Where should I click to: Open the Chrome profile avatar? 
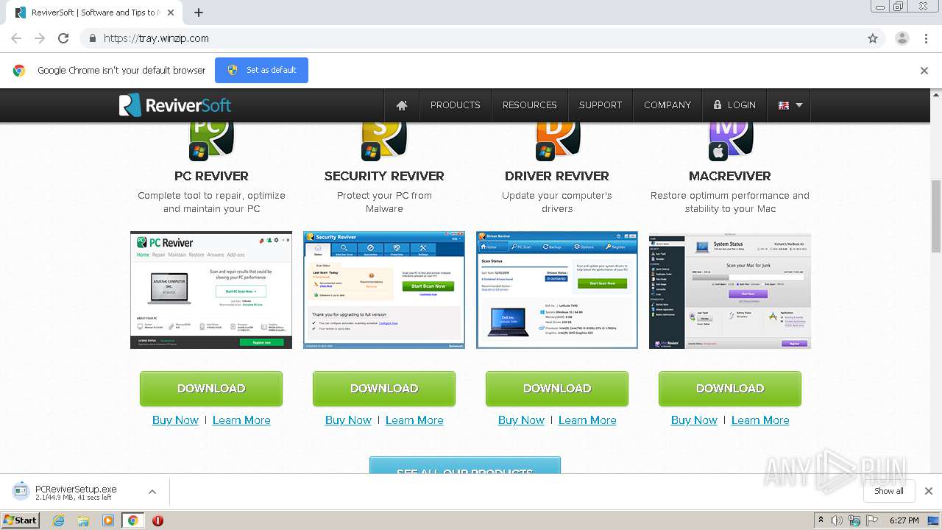click(902, 38)
